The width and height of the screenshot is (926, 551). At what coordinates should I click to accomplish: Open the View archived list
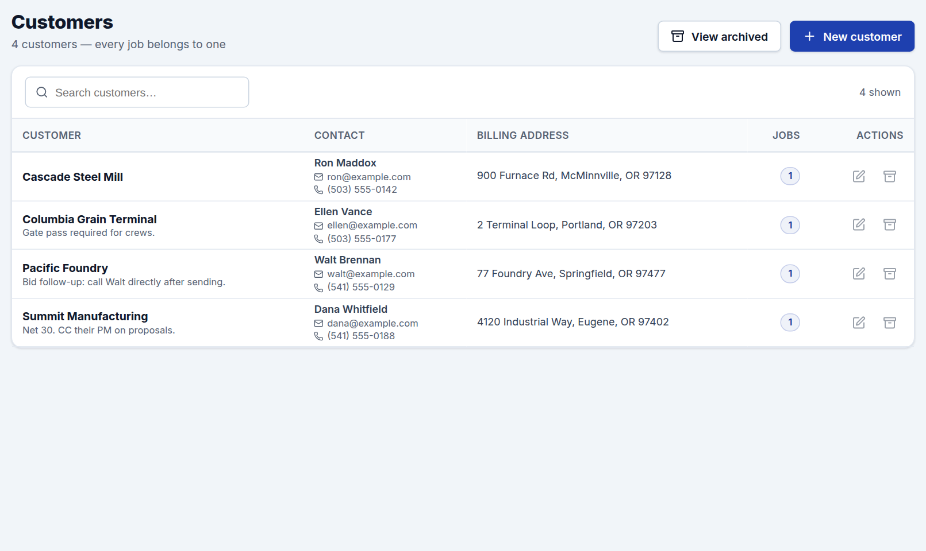point(719,36)
